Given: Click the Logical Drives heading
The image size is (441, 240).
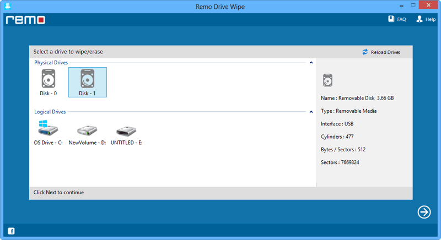Looking at the screenshot, I should tap(50, 112).
